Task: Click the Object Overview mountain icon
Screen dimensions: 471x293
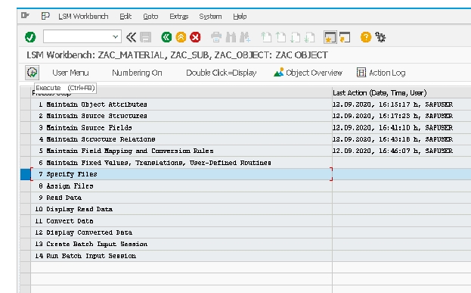Action: (279, 73)
